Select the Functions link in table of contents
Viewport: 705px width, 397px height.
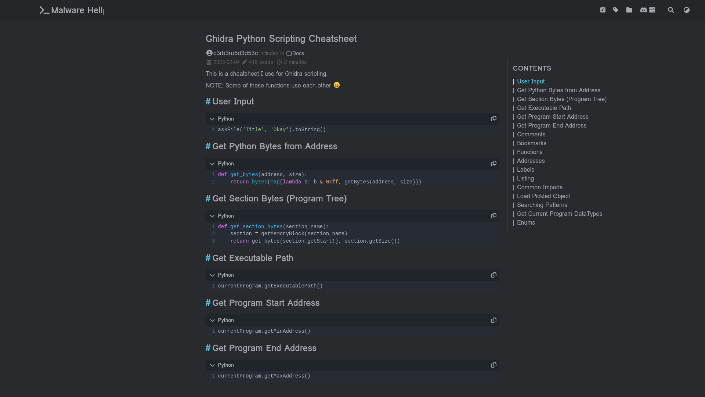click(x=530, y=152)
